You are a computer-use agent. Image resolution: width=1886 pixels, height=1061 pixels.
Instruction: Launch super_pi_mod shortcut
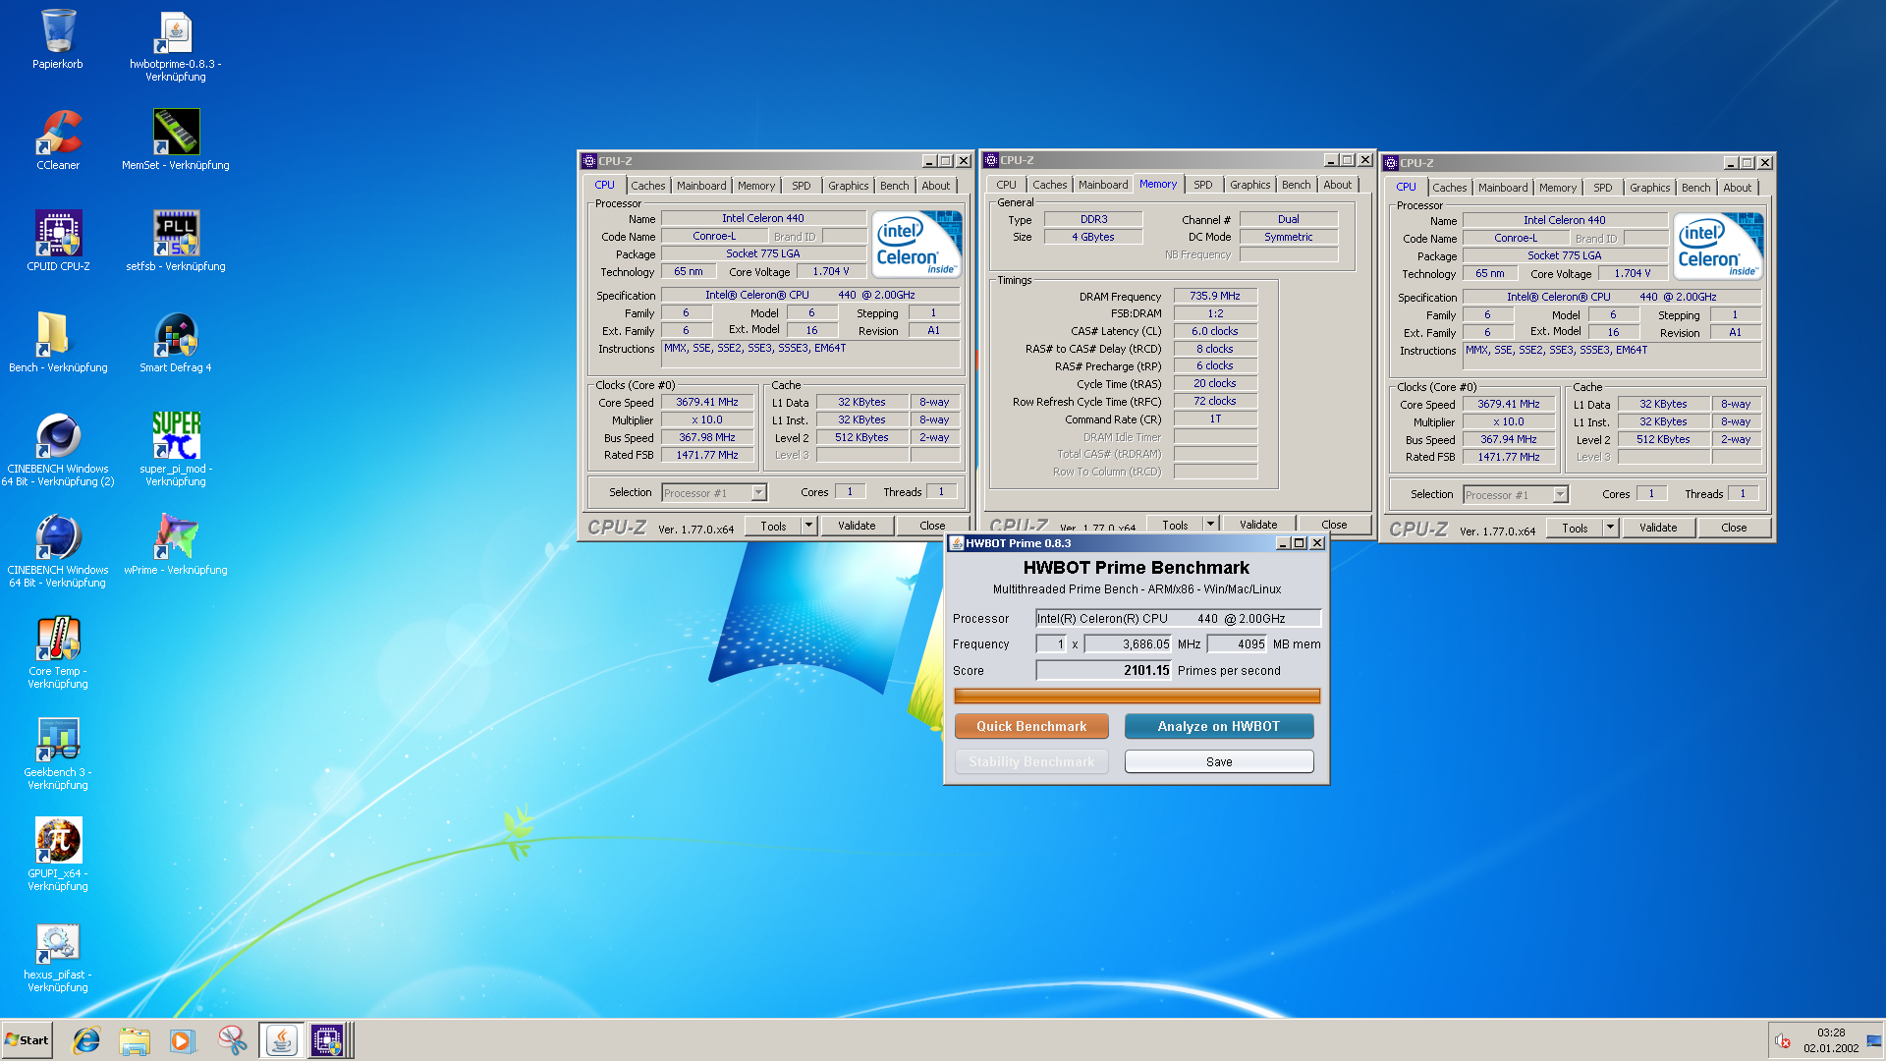click(176, 450)
